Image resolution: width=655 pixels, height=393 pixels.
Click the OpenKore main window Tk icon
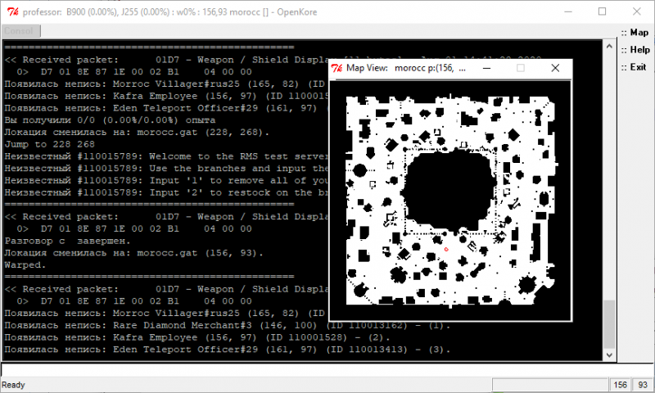[13, 11]
